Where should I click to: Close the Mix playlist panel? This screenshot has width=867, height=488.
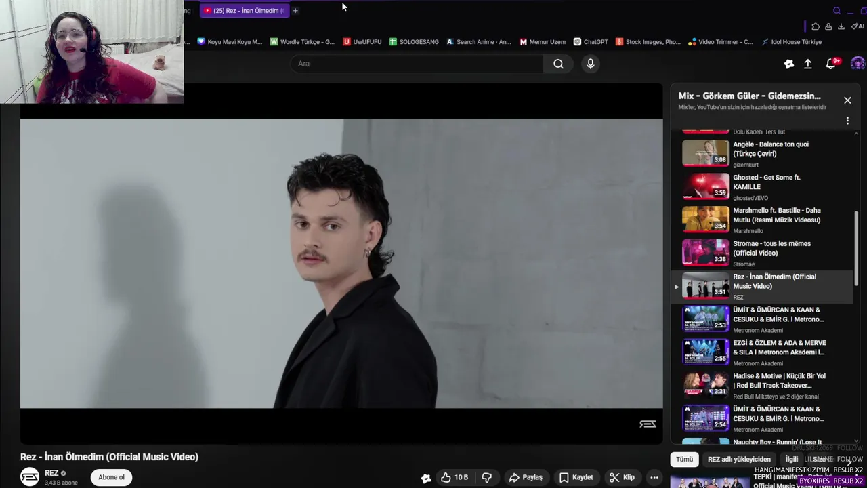point(847,100)
